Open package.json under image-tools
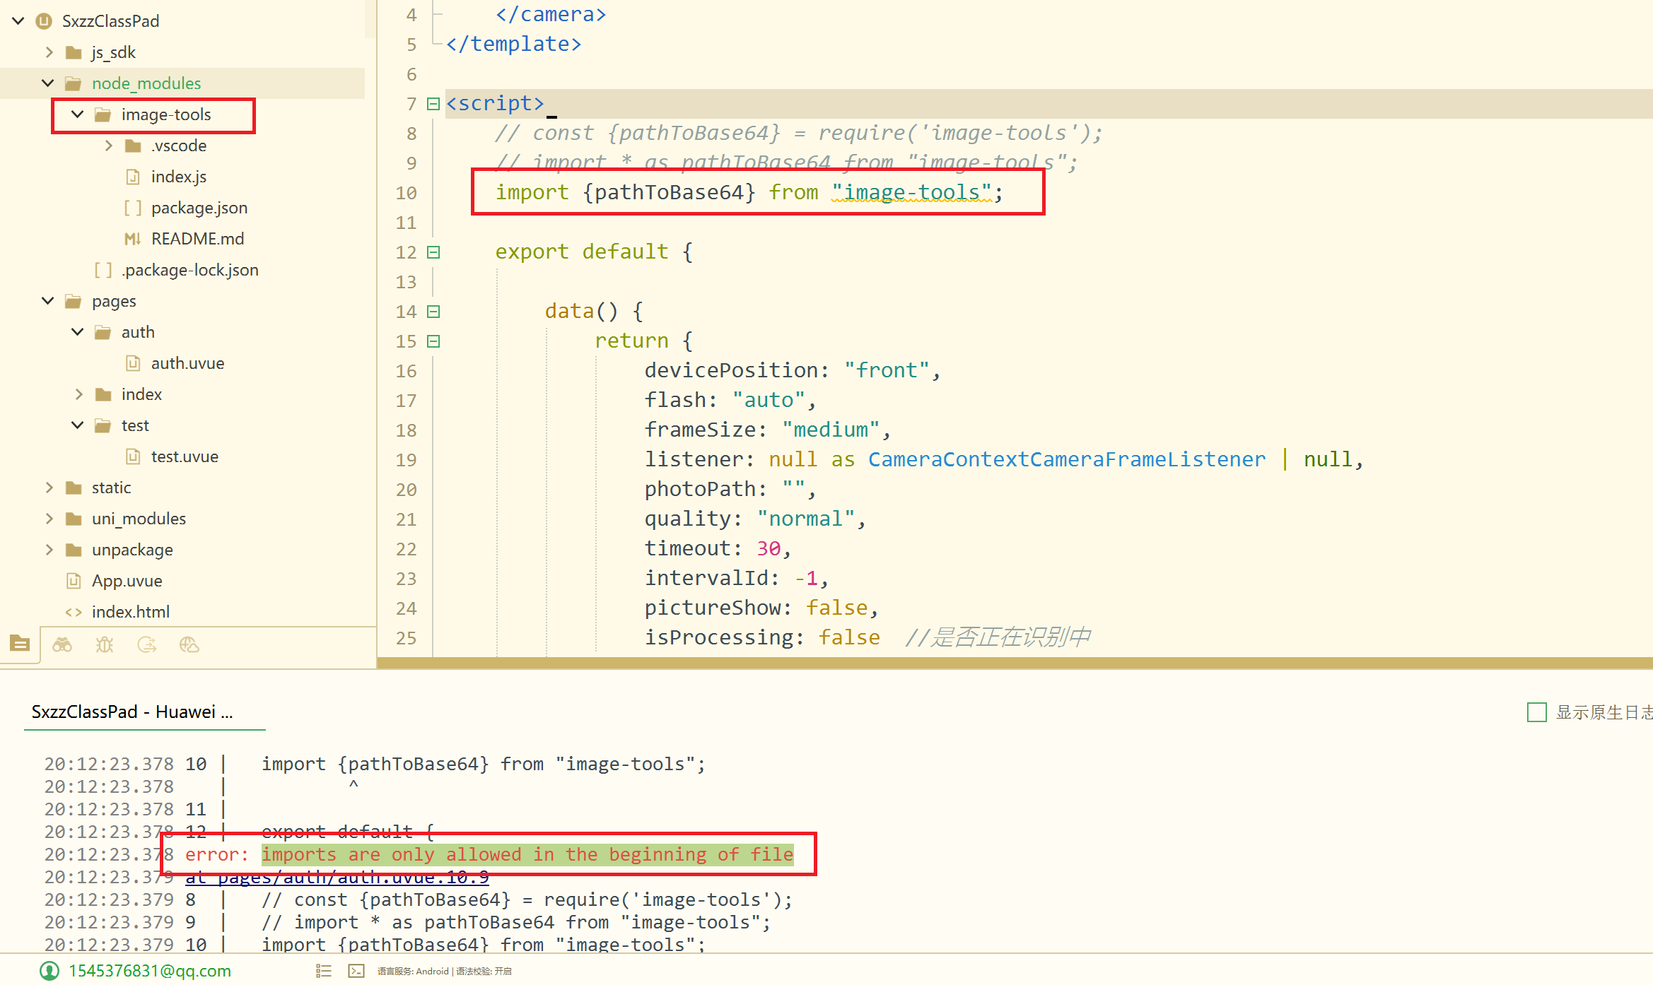Image resolution: width=1653 pixels, height=985 pixels. (199, 208)
